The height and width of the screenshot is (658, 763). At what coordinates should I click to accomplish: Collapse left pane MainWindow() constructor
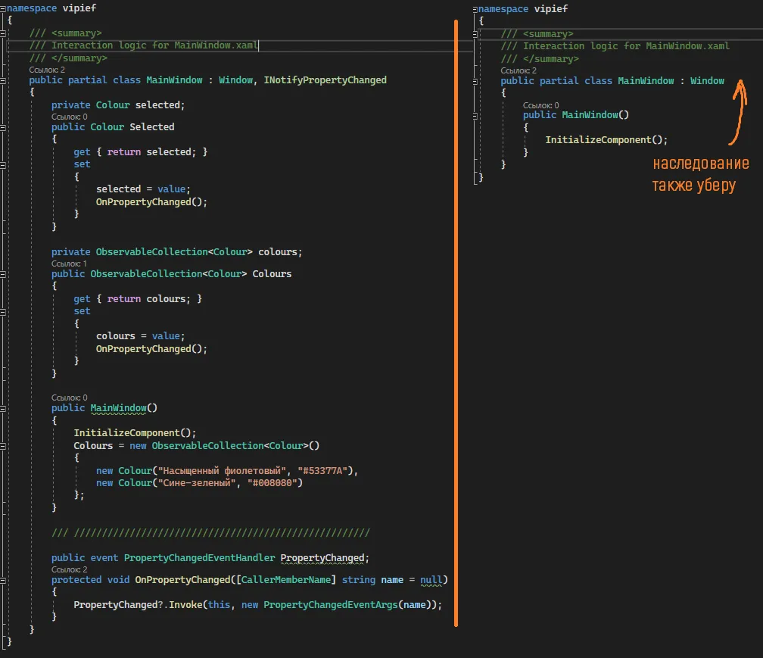[3, 409]
